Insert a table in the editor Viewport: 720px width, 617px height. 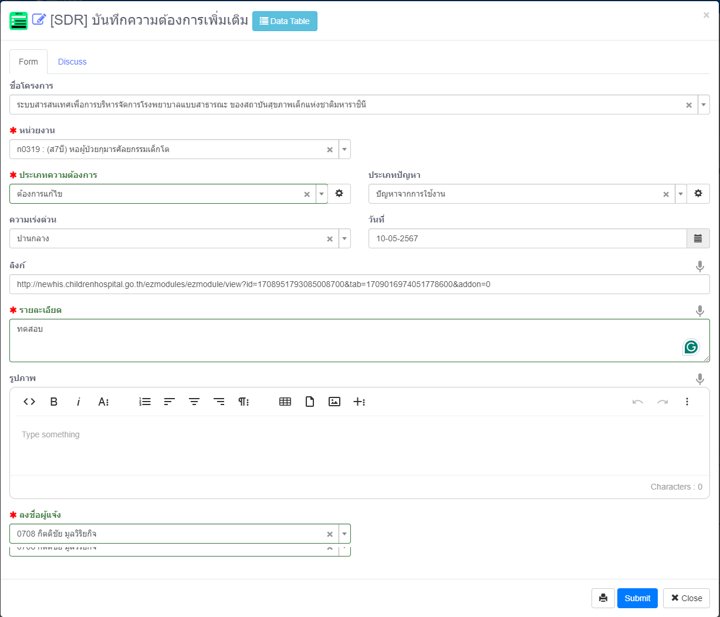coord(285,402)
